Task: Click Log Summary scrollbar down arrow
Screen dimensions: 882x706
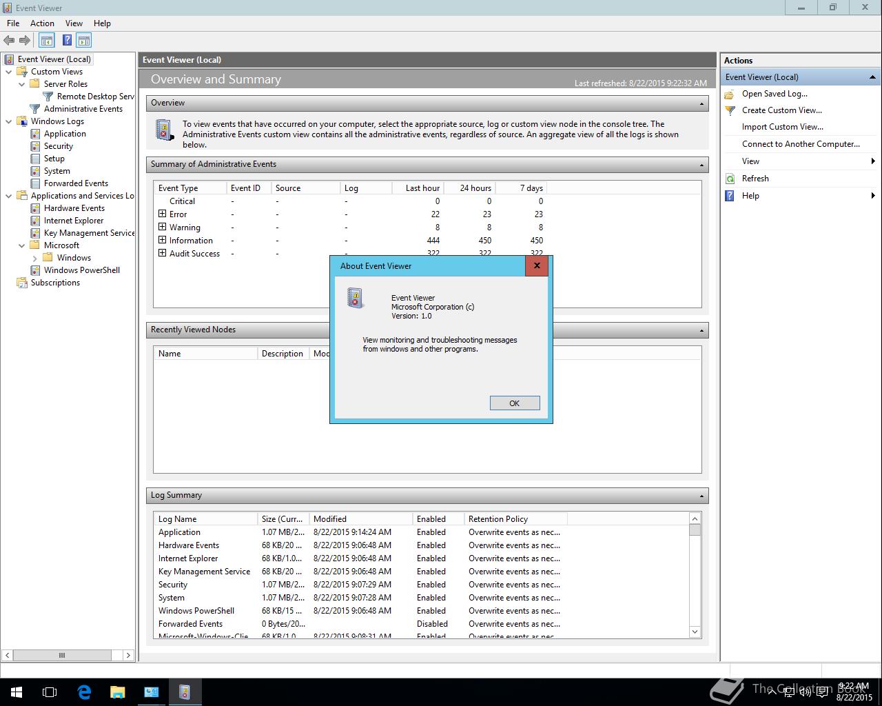Action: click(695, 631)
